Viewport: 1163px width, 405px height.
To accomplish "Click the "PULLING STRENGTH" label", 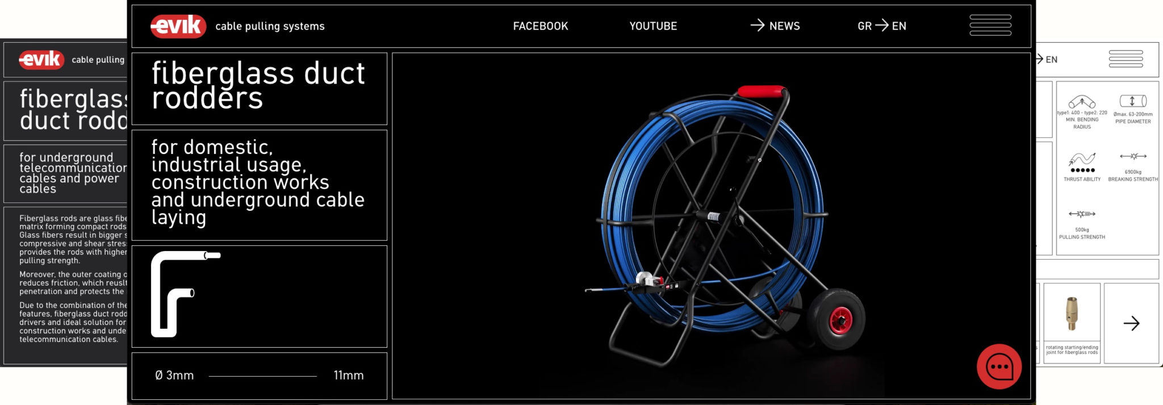I will point(1082,237).
